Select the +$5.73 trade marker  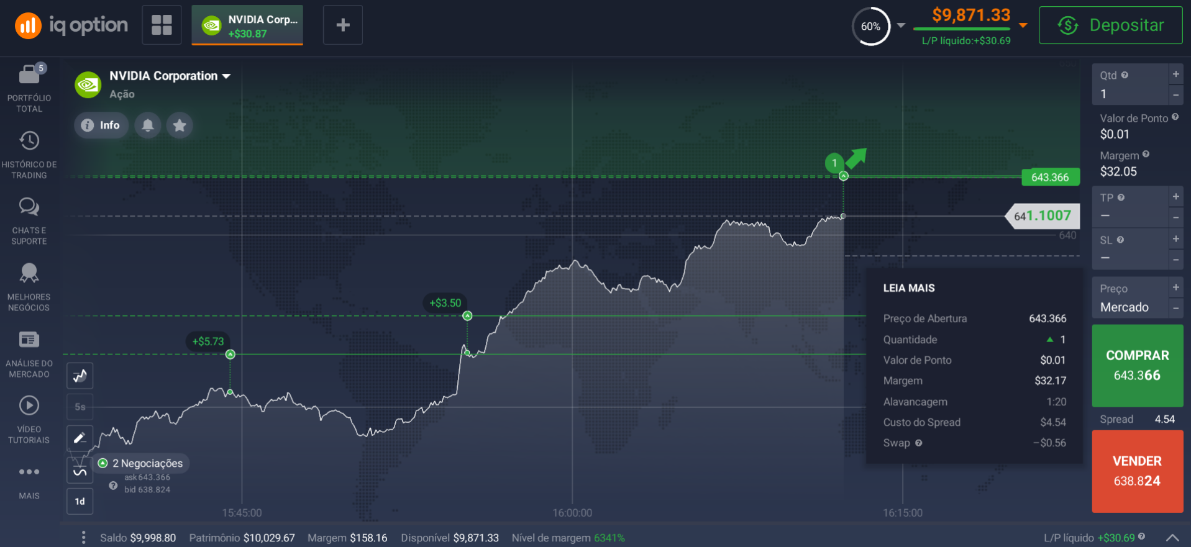pos(208,341)
